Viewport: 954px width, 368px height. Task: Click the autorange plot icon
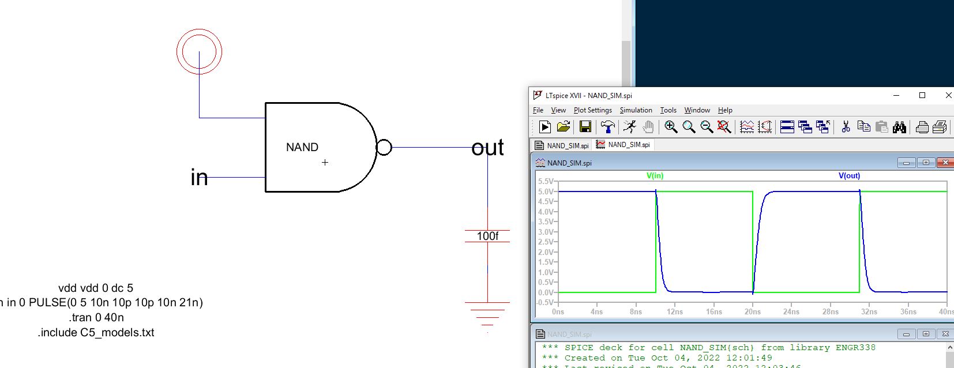pos(747,127)
